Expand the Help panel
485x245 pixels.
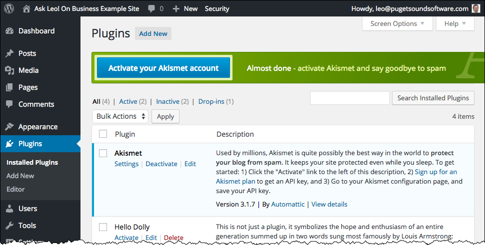click(x=455, y=24)
